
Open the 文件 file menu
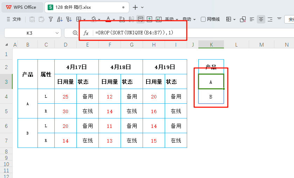(14, 19)
